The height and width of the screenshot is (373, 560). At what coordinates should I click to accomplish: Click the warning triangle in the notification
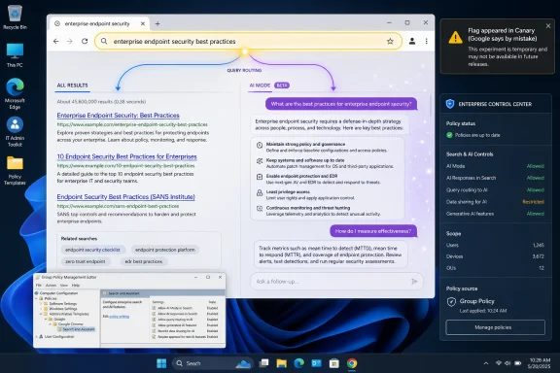(x=455, y=37)
